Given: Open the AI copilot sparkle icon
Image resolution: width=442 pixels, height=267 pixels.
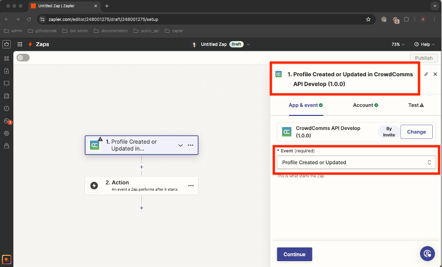Looking at the screenshot, I should pyautogui.click(x=6, y=259).
